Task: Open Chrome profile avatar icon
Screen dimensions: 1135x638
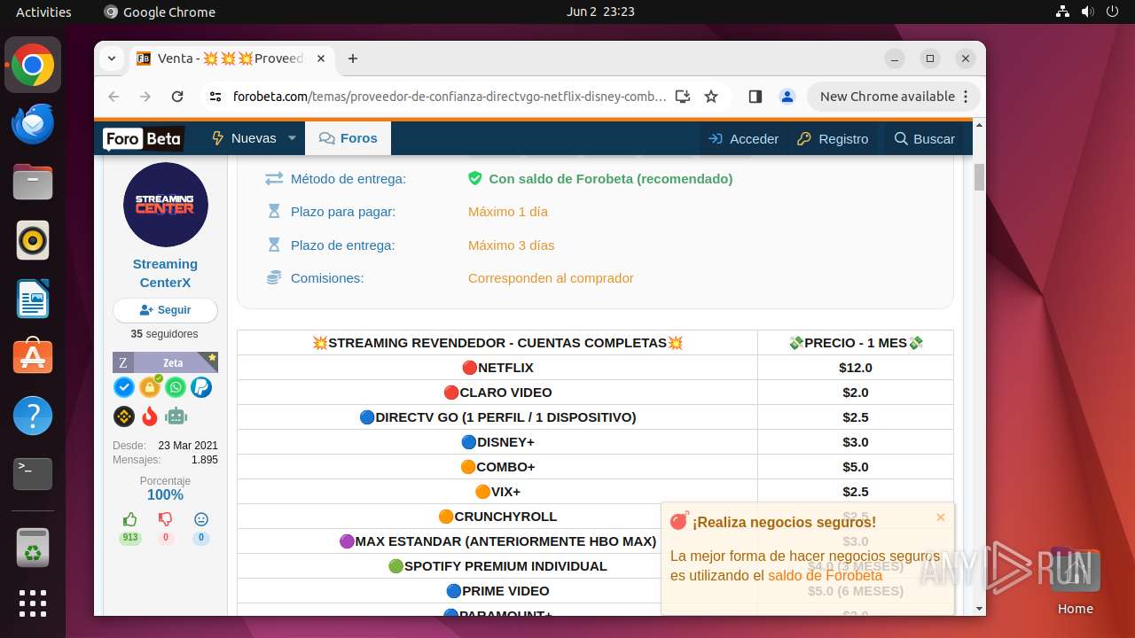Action: pos(787,97)
